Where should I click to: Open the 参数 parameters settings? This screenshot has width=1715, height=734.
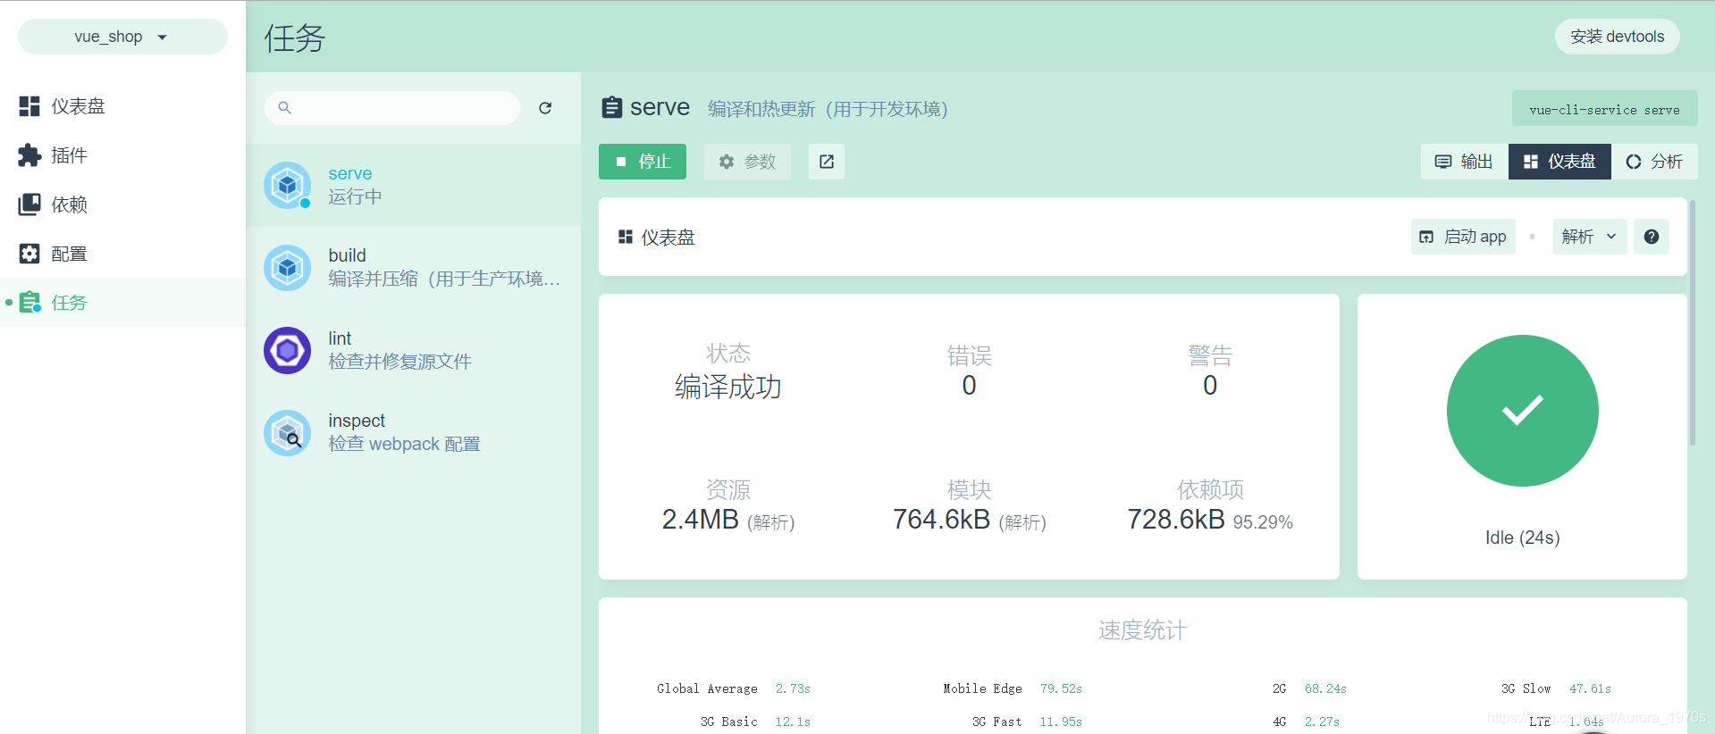747,162
